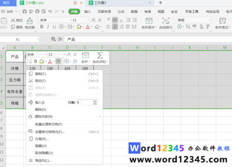
Task: Switch to the 工作簿3 document tab
Action: pyautogui.click(x=120, y=3)
